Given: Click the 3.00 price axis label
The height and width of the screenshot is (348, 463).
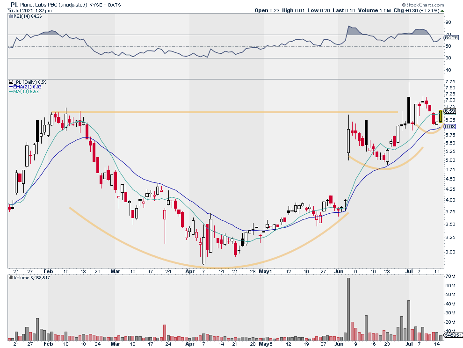Looking at the screenshot, I should [x=450, y=252].
